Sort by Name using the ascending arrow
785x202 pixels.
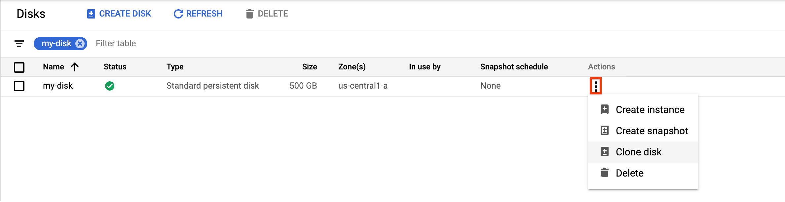point(75,67)
